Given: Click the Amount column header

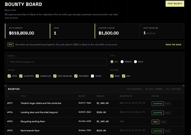Looking at the screenshot, I should click(x=101, y=96).
